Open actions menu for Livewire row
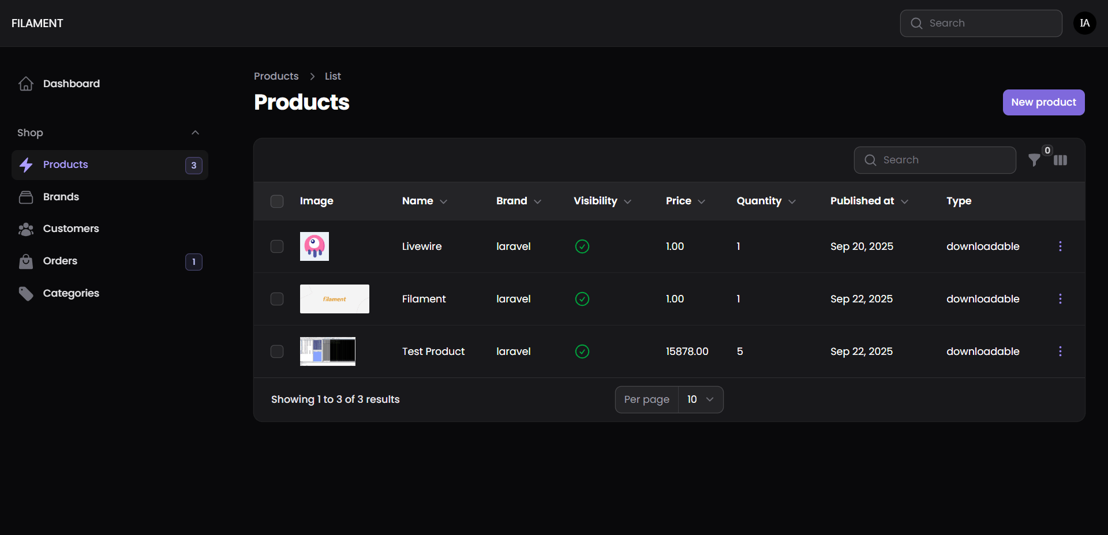The image size is (1108, 535). (1060, 246)
